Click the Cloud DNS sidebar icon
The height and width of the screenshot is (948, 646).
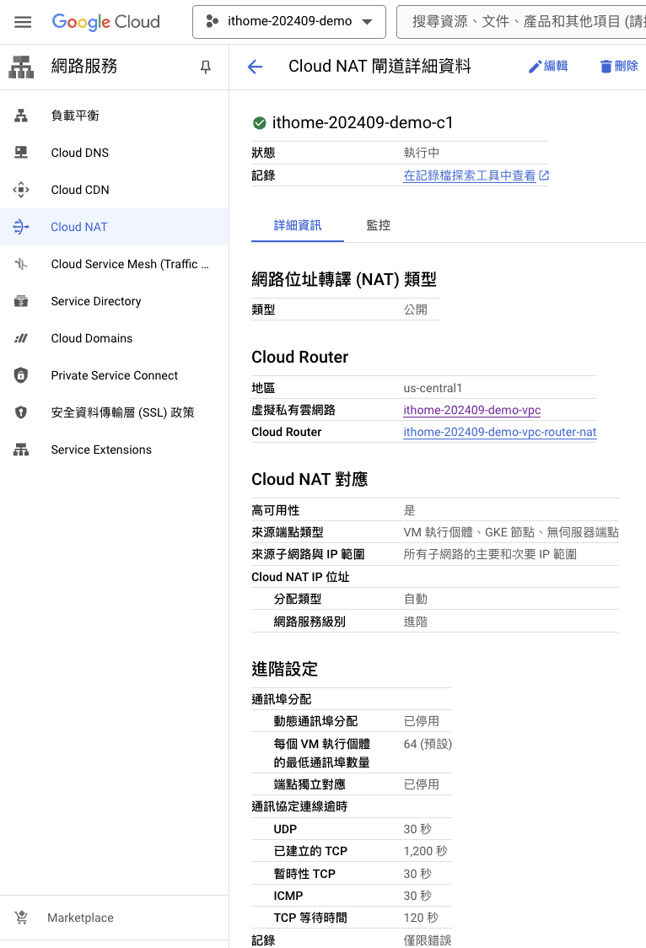coord(21,153)
